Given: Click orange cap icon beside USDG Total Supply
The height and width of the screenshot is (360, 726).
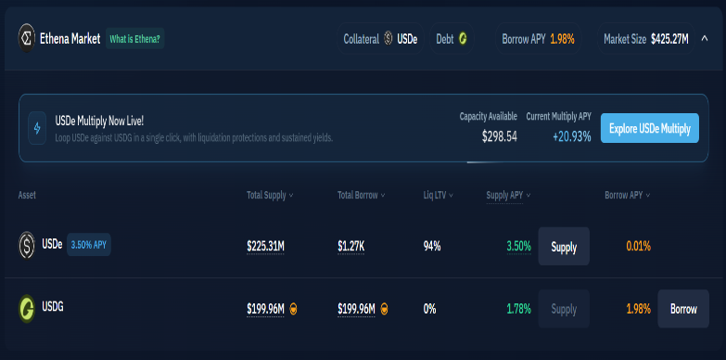Looking at the screenshot, I should point(293,309).
